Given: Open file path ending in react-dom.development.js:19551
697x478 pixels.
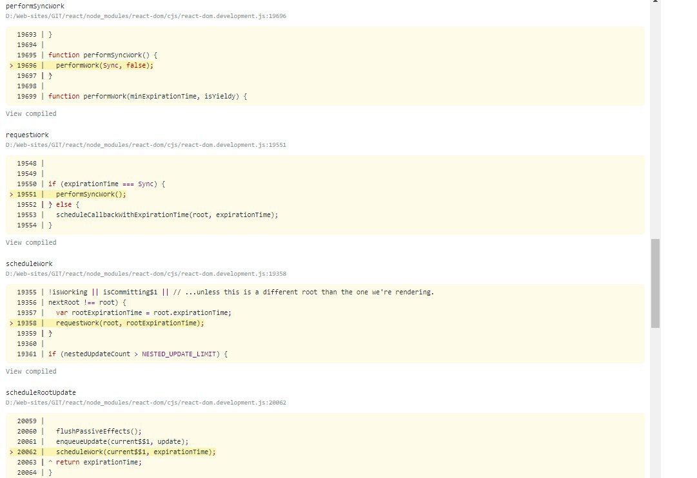Looking at the screenshot, I should click(x=146, y=145).
